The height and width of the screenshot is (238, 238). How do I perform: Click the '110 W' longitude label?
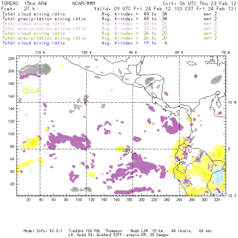click(40, 52)
